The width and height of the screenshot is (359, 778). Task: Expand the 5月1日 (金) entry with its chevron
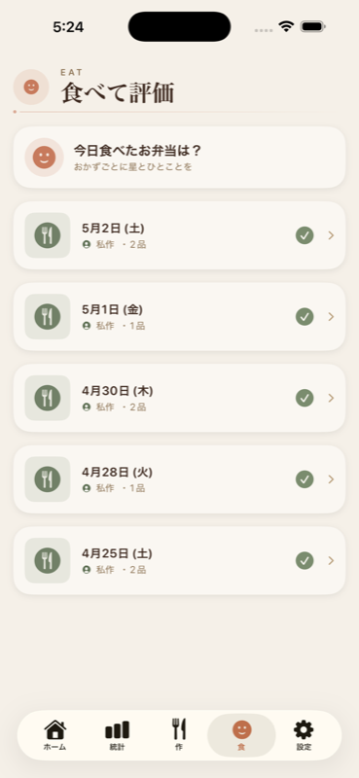point(331,317)
